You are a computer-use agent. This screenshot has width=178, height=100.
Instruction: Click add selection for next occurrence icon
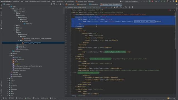tap(121, 7)
